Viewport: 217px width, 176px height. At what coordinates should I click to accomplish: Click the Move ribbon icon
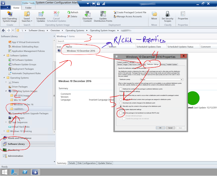click(x=154, y=14)
